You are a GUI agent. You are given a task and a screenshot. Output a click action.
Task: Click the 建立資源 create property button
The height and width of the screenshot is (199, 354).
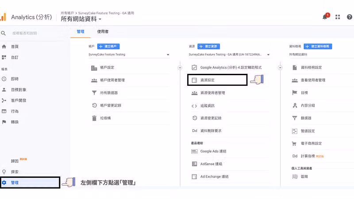click(x=208, y=46)
